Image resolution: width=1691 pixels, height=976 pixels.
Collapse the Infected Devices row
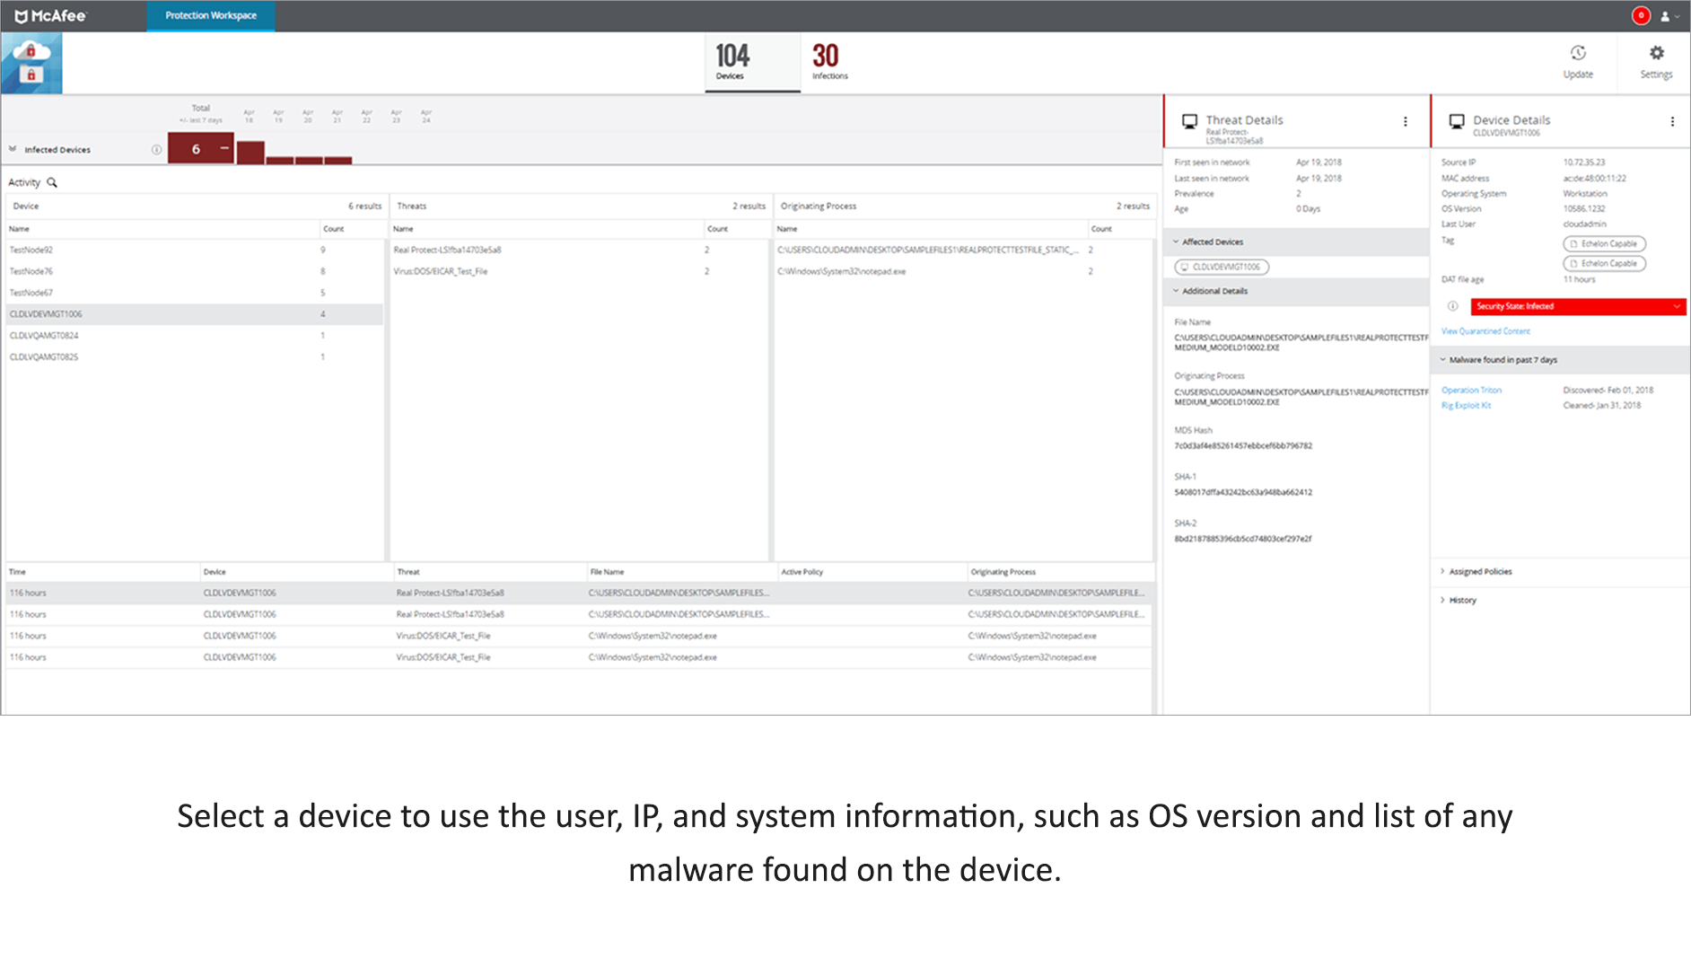click(x=13, y=149)
